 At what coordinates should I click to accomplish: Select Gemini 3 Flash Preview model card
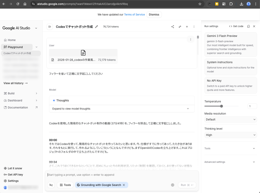coord(231,44)
